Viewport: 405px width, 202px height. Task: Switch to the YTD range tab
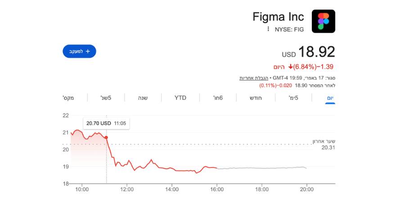pos(180,98)
